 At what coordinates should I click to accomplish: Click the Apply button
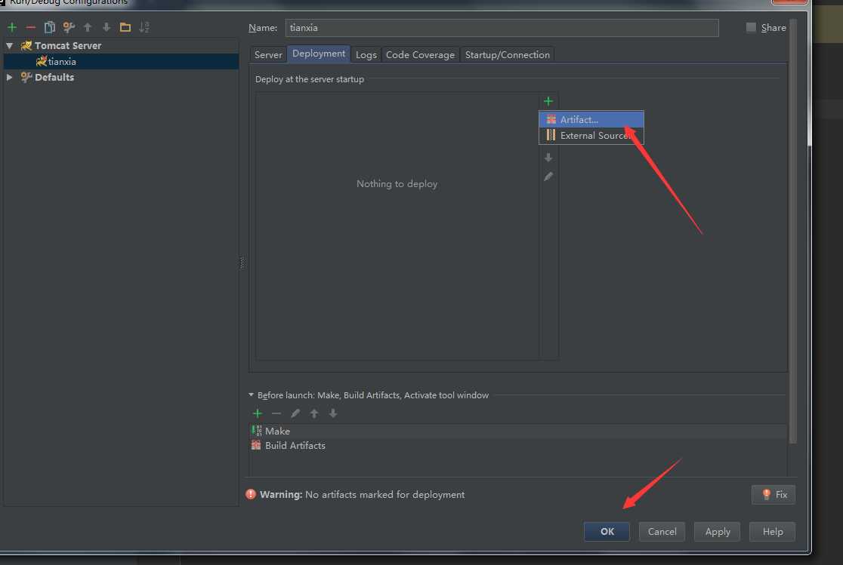(717, 532)
